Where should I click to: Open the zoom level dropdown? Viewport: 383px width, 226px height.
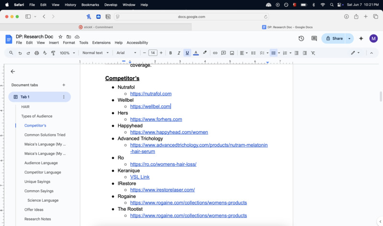click(67, 53)
